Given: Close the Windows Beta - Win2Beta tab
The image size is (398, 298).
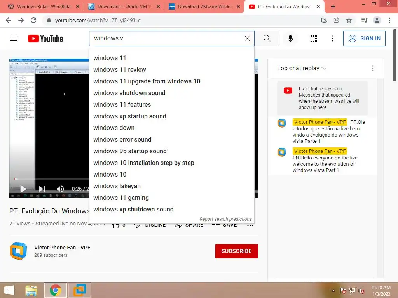Looking at the screenshot, I should (x=78, y=7).
